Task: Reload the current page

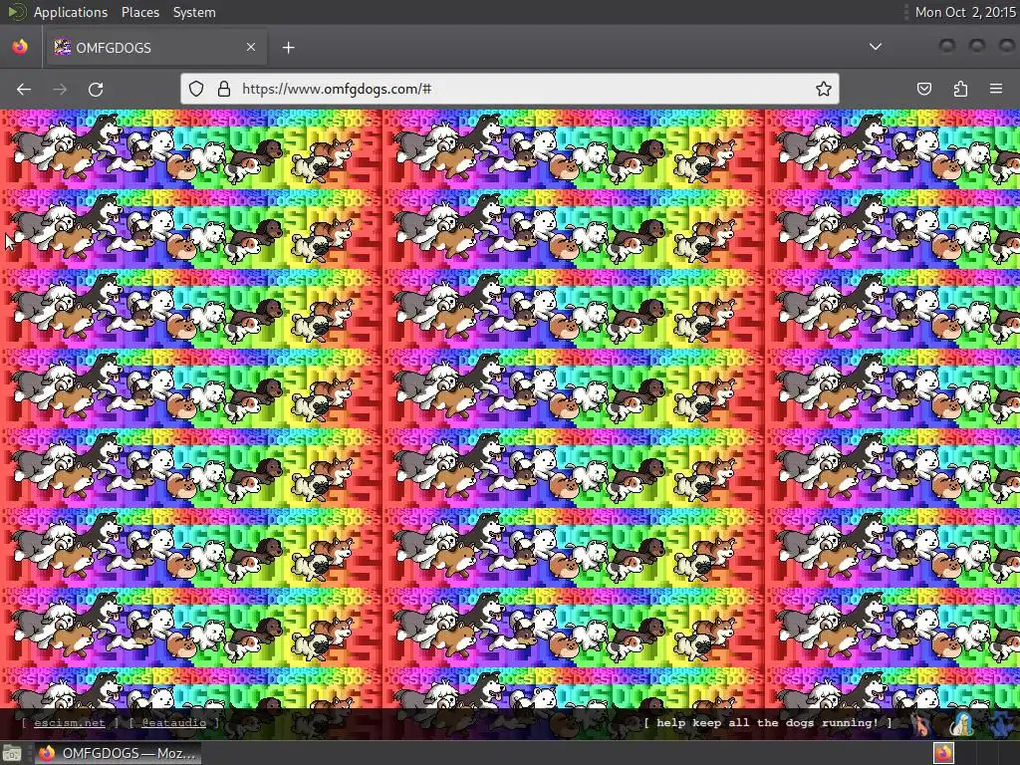Action: [96, 89]
